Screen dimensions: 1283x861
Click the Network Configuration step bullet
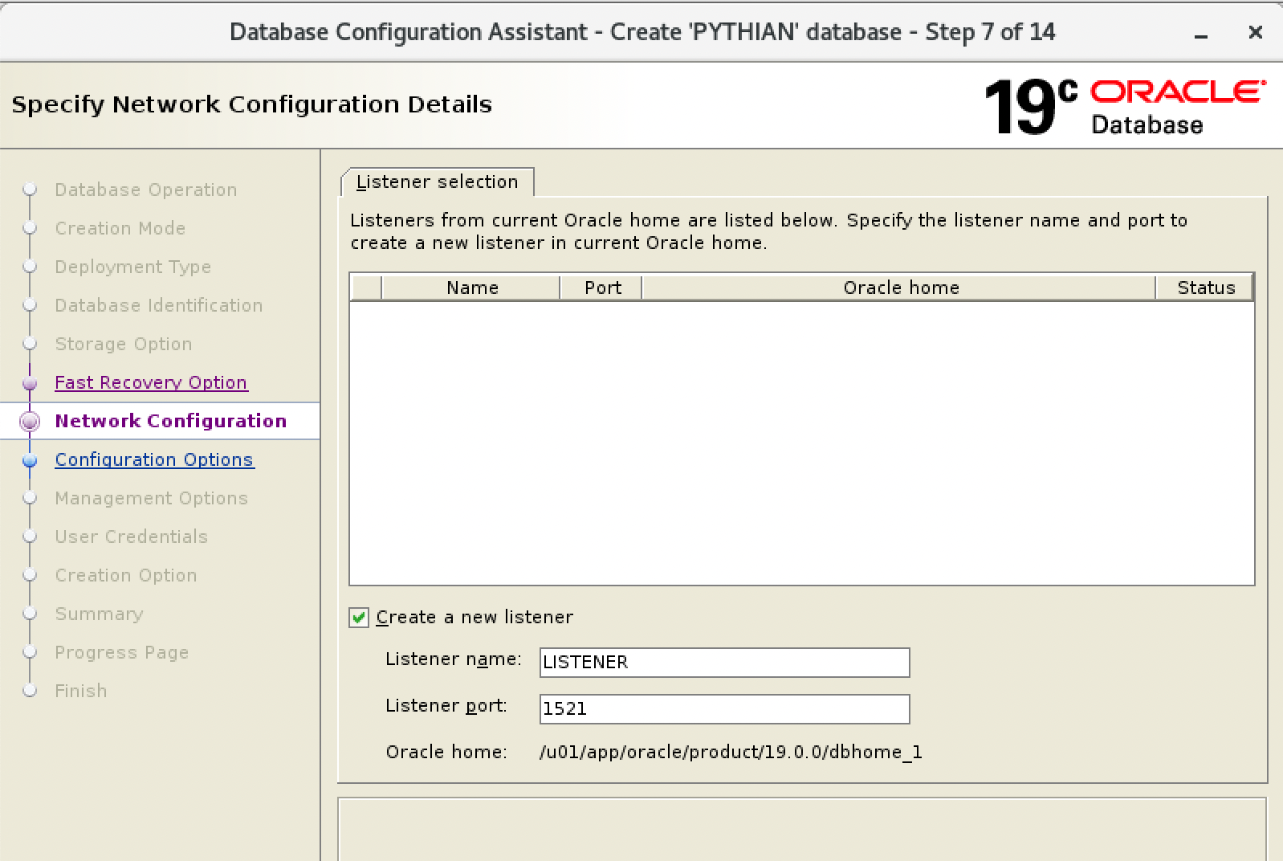(x=30, y=422)
